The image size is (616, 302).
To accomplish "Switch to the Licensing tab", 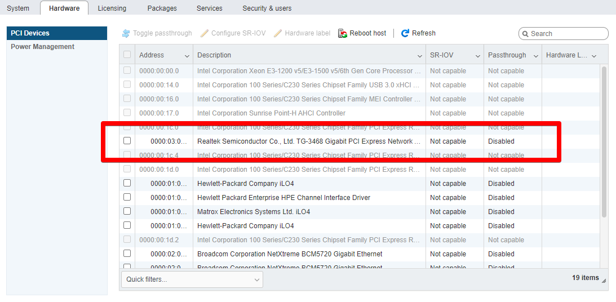I will pos(112,8).
